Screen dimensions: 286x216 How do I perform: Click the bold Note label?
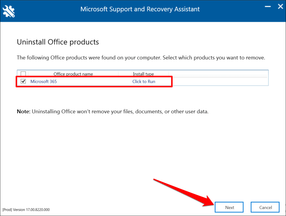[23, 112]
